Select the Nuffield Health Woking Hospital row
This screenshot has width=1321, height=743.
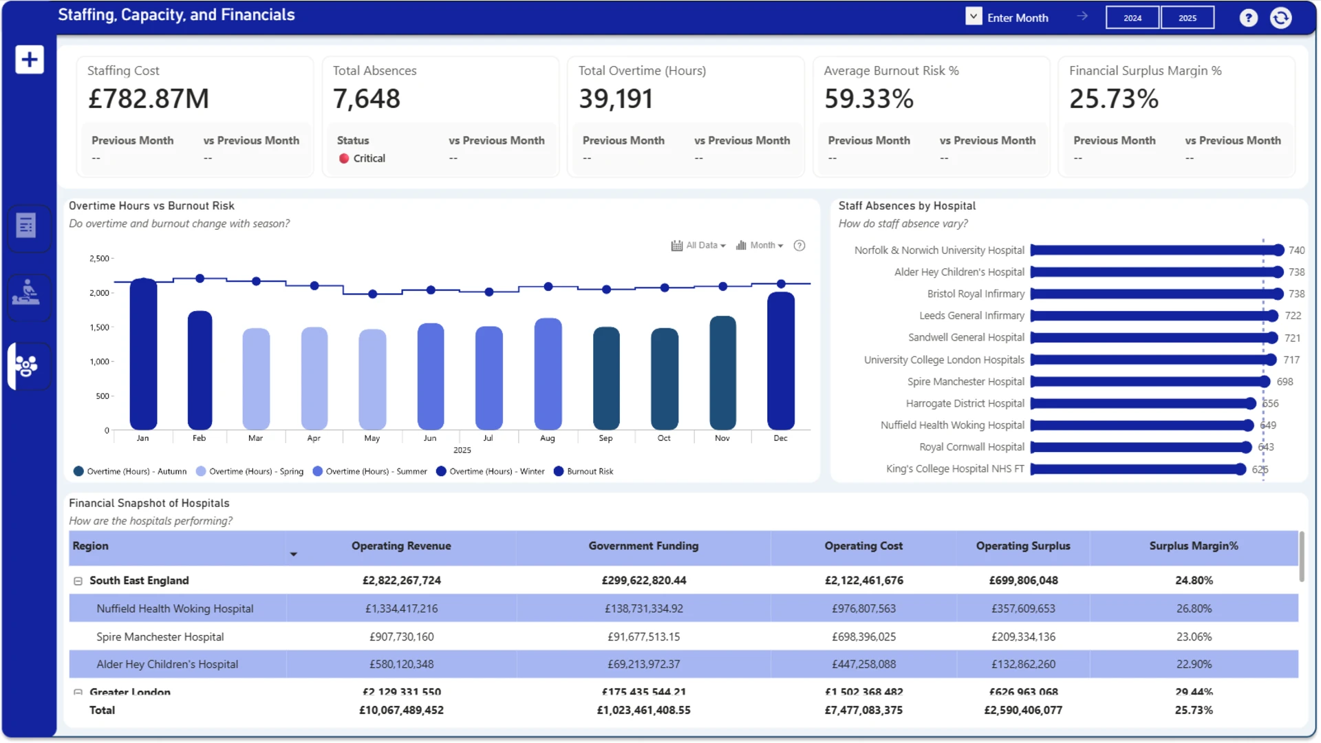(683, 609)
